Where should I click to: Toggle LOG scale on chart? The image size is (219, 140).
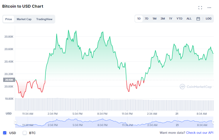(x=208, y=19)
